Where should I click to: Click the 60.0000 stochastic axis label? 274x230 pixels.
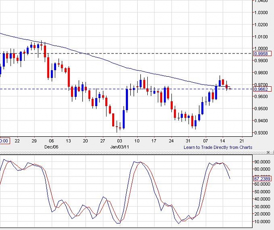[262, 184]
